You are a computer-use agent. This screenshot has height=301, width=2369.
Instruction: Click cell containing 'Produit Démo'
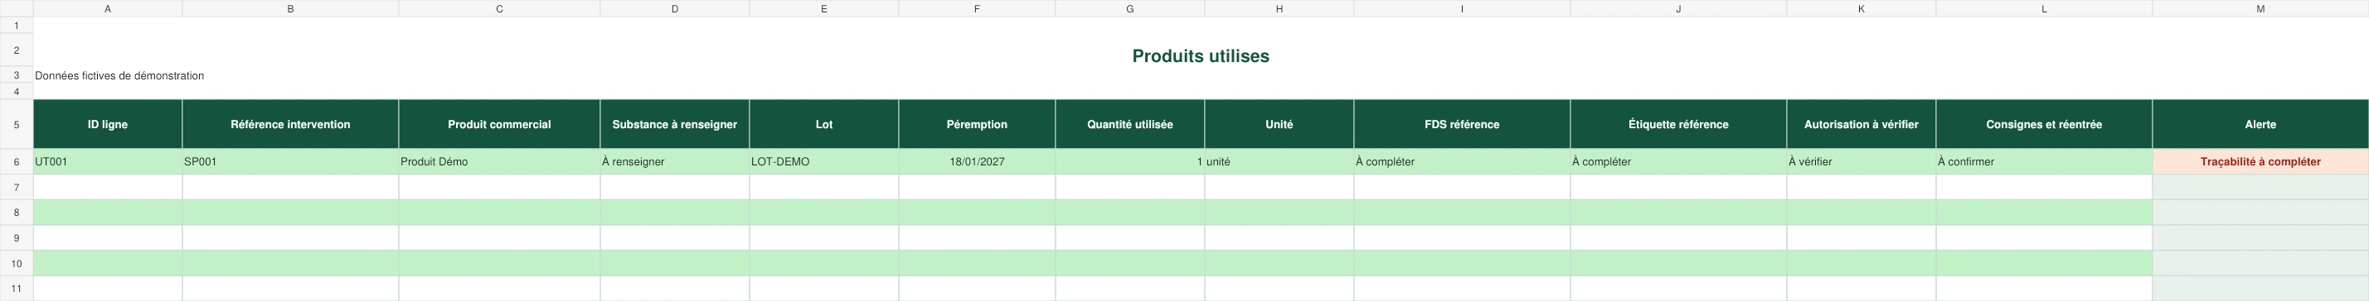point(499,161)
